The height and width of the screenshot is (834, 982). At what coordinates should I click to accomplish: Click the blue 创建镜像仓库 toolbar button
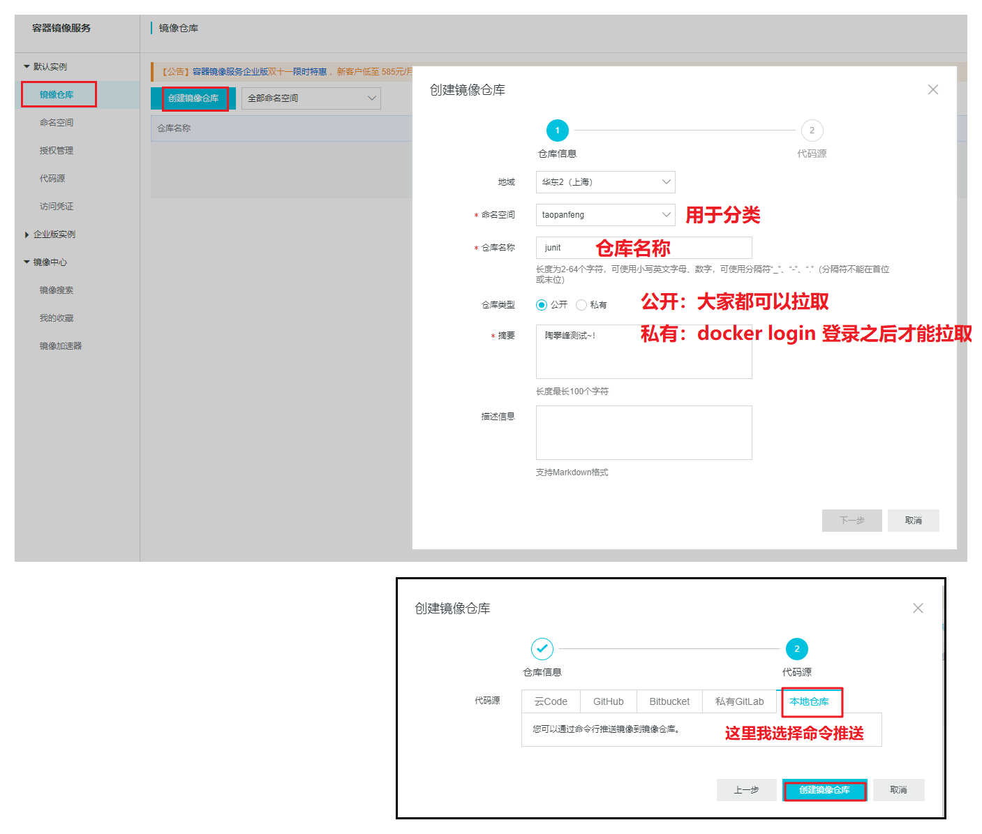193,98
